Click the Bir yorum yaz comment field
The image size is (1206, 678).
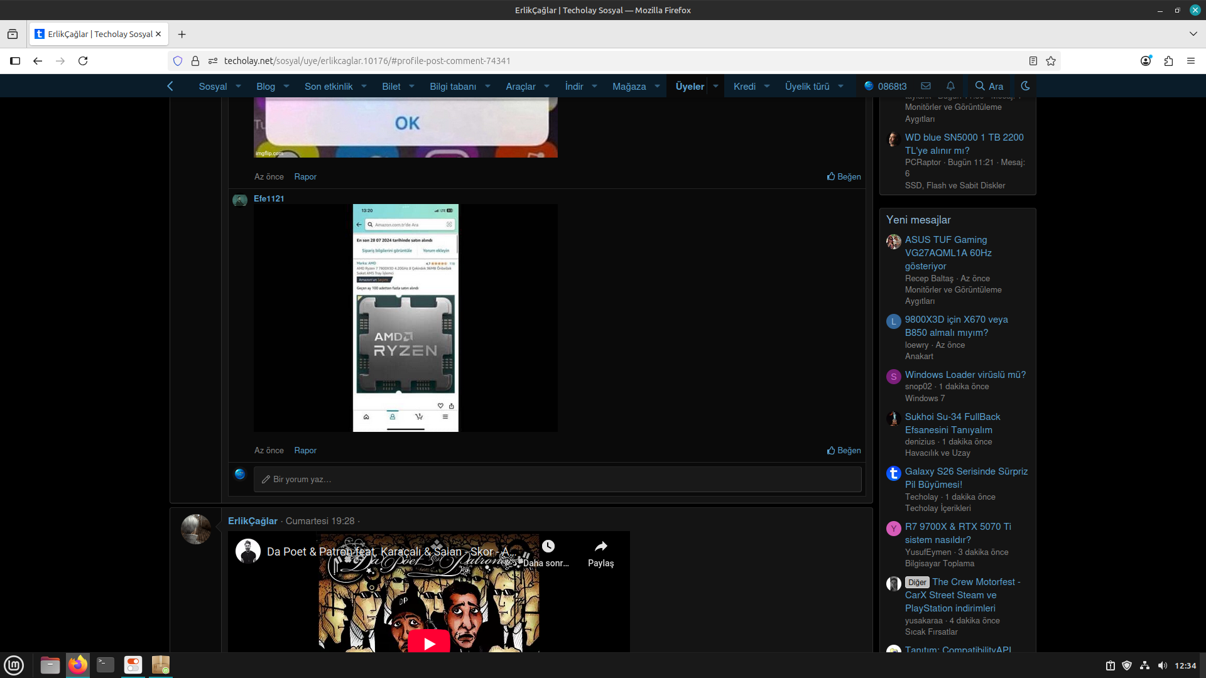coord(557,479)
